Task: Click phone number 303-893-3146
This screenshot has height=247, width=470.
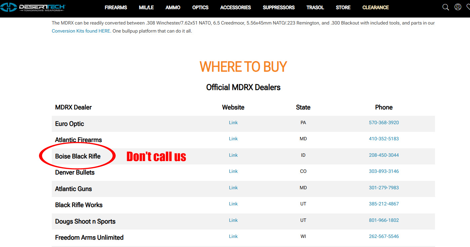Action: [x=384, y=171]
